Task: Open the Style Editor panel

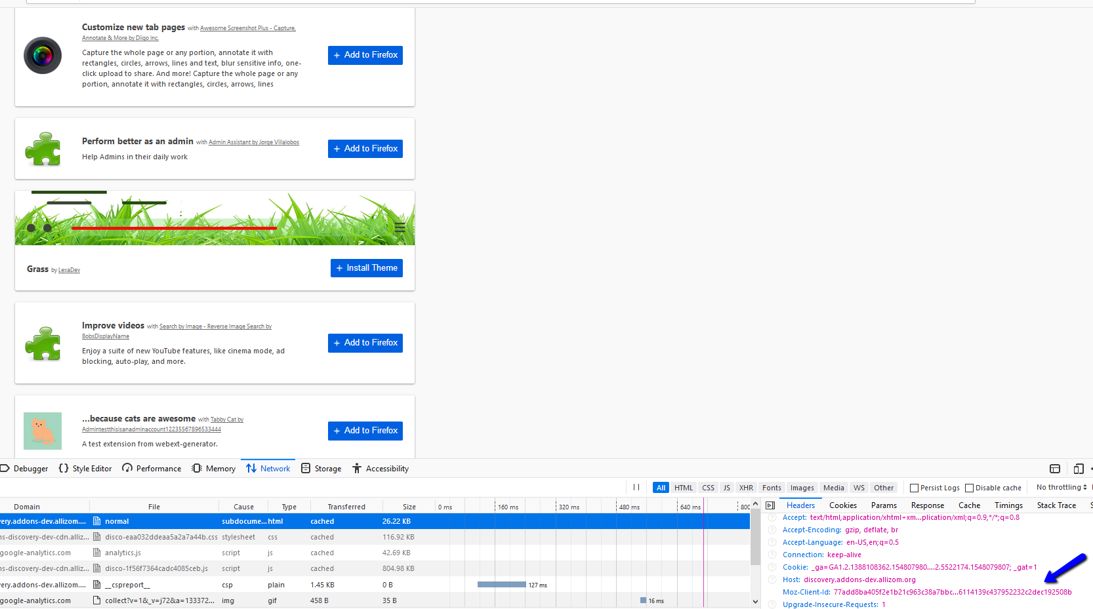Action: pos(85,469)
